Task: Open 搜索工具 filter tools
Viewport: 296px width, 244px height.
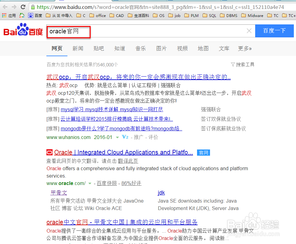Action: (x=242, y=65)
